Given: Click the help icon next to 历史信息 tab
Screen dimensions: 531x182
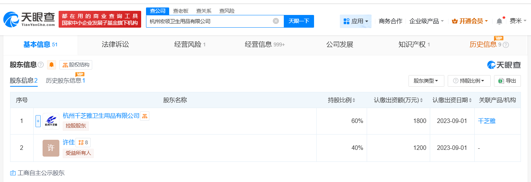Looking at the screenshot, I should point(506,45).
